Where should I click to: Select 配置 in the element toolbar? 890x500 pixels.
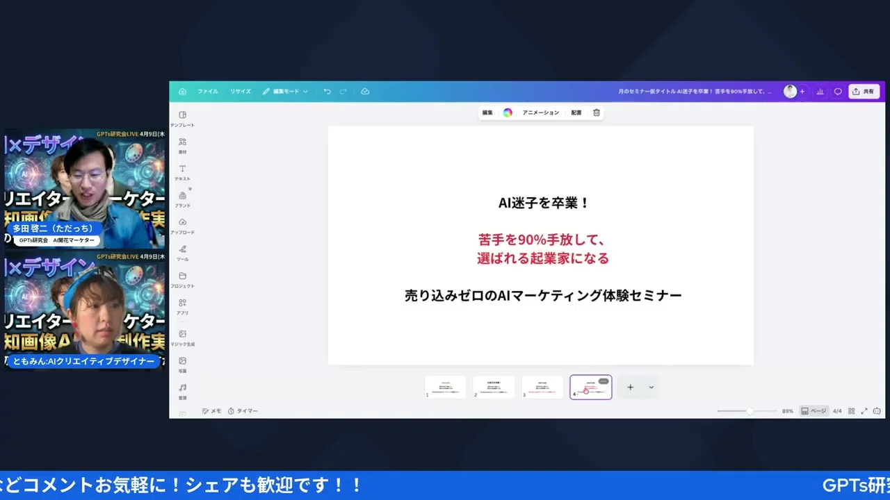pos(576,112)
